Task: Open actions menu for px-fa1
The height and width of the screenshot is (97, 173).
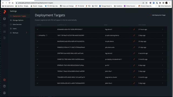Action: 162,65
